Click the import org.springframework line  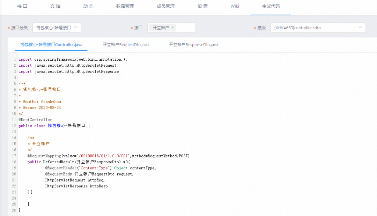point(73,59)
